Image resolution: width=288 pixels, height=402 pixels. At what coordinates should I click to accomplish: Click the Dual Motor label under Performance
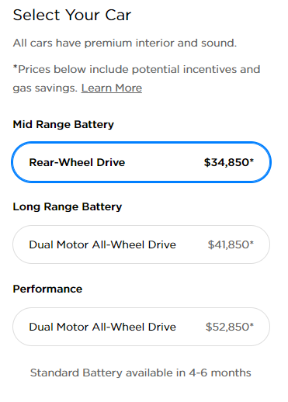102,327
